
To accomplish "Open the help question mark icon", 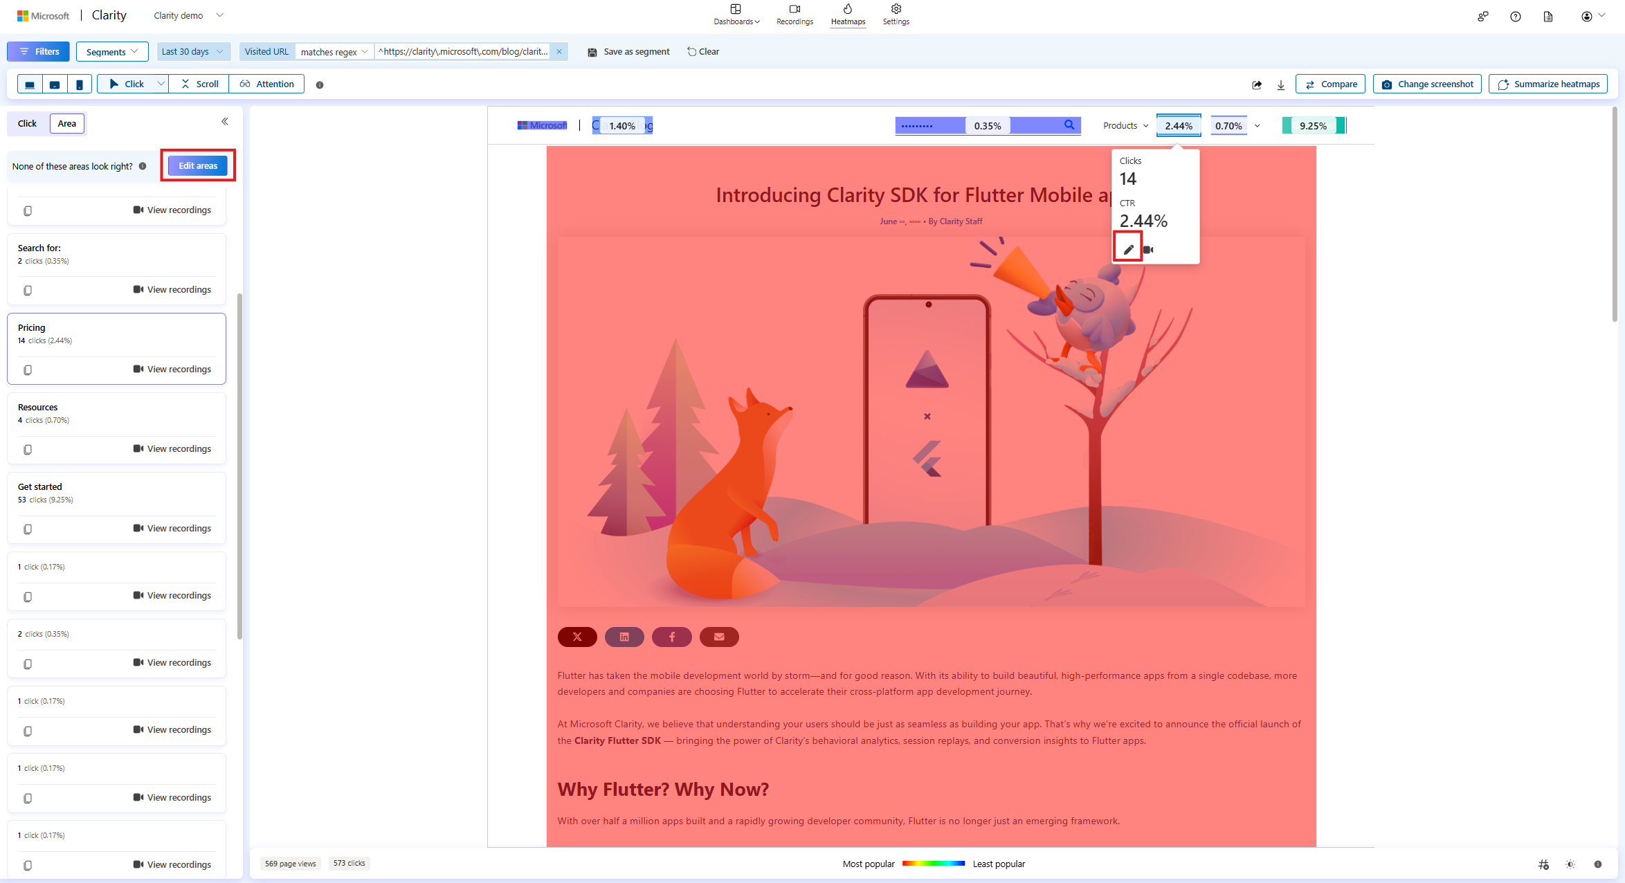I will click(1515, 17).
